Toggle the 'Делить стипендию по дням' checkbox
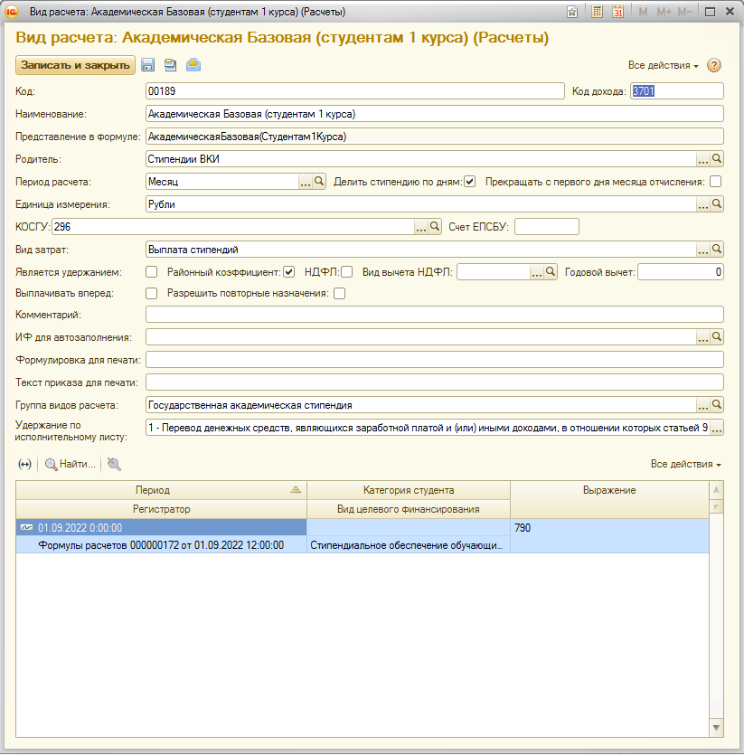Screen dimensions: 744x755 tap(469, 182)
